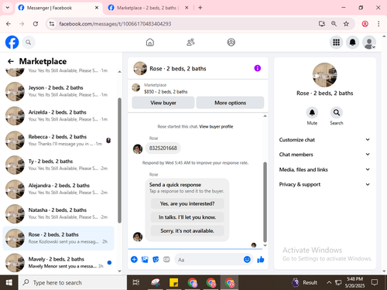Click the browser address bar URL
This screenshot has width=387, height=290.
(115, 24)
